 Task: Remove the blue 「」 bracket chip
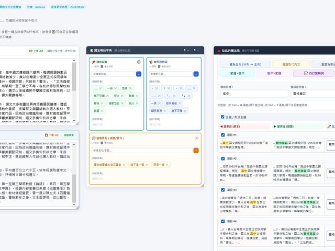coord(174,96)
